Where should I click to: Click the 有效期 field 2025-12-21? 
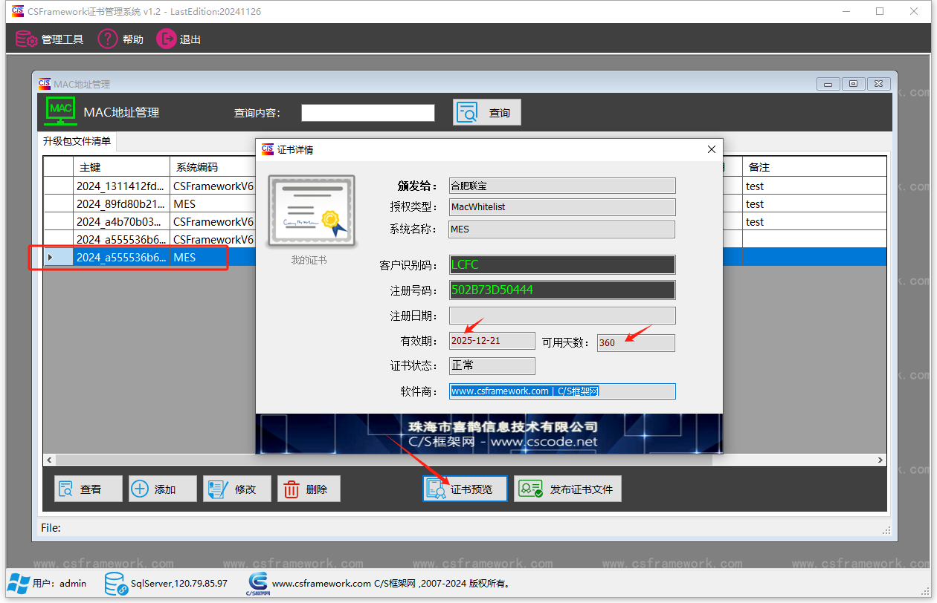(492, 341)
